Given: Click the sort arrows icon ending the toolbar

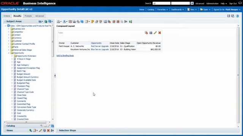Looking at the screenshot, I should pyautogui.click(x=131, y=22).
